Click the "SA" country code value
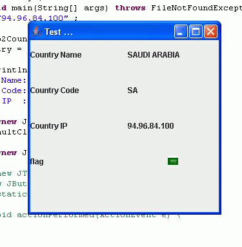Image resolution: width=242 pixels, height=247 pixels. 132,91
